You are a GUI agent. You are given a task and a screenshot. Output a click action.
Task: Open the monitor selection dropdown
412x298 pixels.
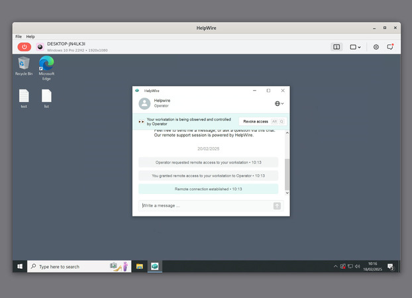355,47
